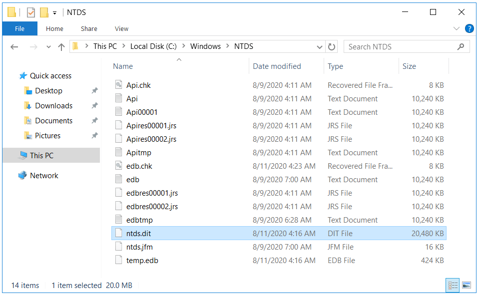Click NTDS breadcrumb in address bar
Screen dimensions: 478x294
(244, 46)
